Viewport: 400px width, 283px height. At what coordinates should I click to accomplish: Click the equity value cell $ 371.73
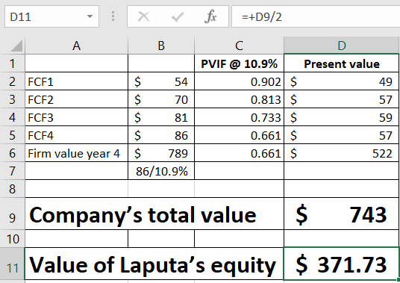click(x=342, y=264)
